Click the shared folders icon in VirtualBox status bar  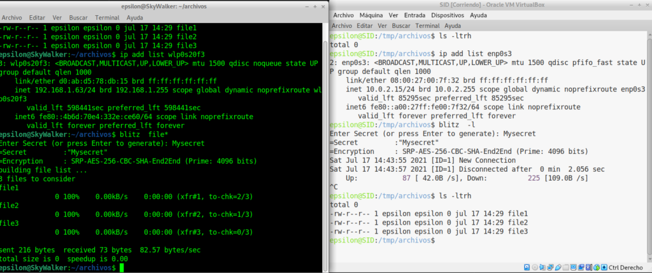(x=565, y=267)
